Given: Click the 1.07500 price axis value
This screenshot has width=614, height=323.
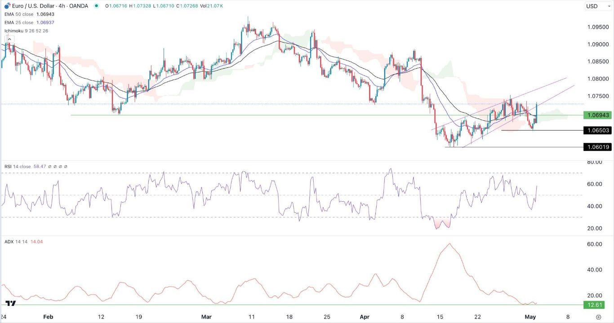Looking at the screenshot, I should [598, 96].
